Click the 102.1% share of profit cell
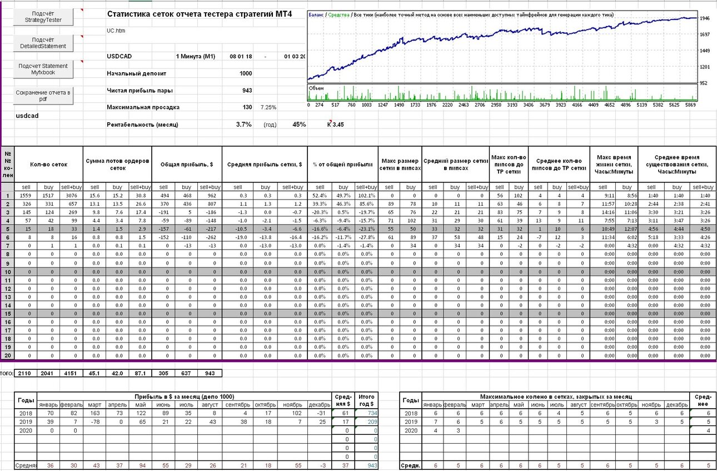The image size is (717, 471). (x=366, y=196)
